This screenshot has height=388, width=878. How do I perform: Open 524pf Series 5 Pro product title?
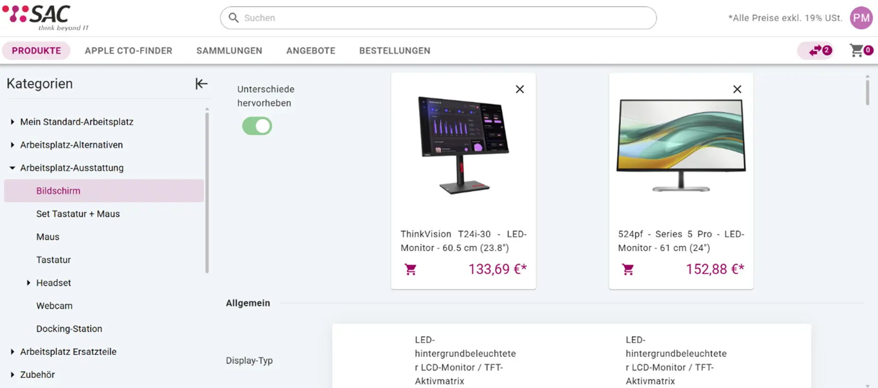[x=681, y=241]
